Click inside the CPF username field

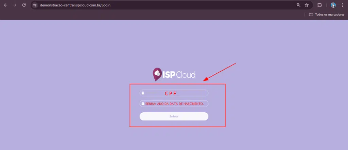[x=174, y=93]
